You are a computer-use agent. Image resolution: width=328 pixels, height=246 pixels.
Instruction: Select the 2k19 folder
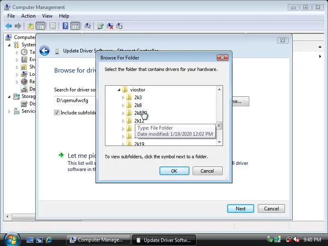pos(139,144)
